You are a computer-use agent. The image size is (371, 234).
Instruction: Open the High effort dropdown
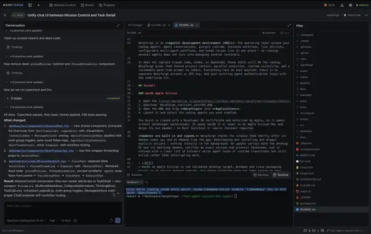[x=53, y=220]
